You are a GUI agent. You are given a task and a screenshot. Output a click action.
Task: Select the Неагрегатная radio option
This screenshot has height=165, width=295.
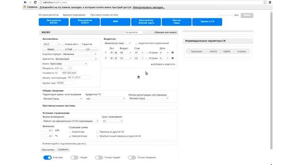70,136
